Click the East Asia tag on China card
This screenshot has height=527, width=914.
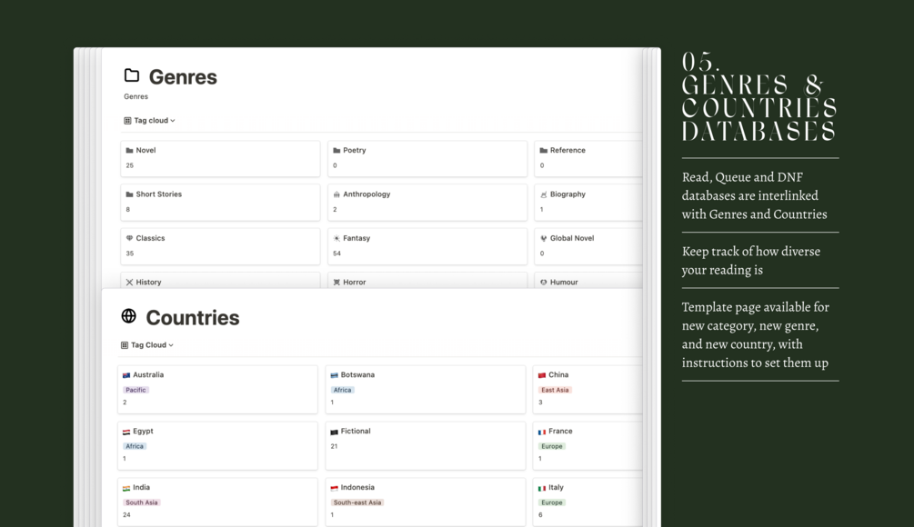click(x=555, y=390)
